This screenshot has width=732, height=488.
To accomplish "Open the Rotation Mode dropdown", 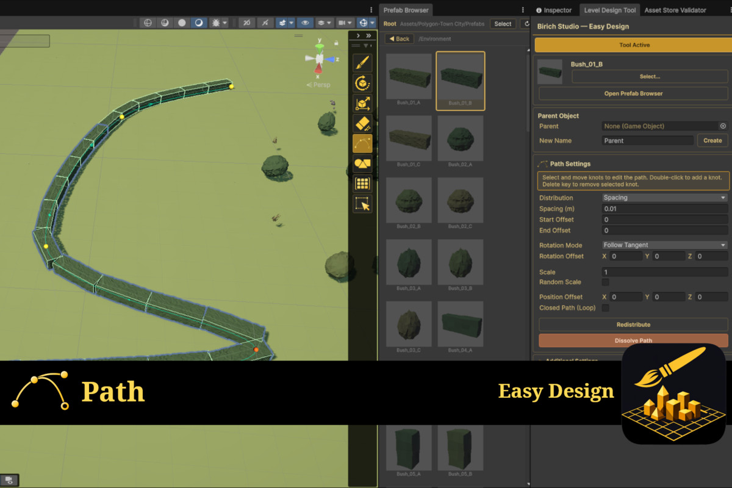I will 665,245.
